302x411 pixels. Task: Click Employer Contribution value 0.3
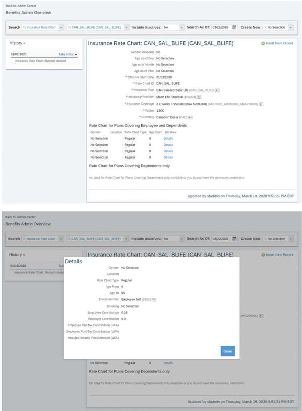click(124, 319)
